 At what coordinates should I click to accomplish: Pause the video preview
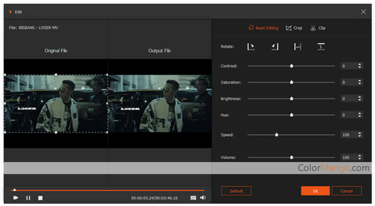(28, 198)
